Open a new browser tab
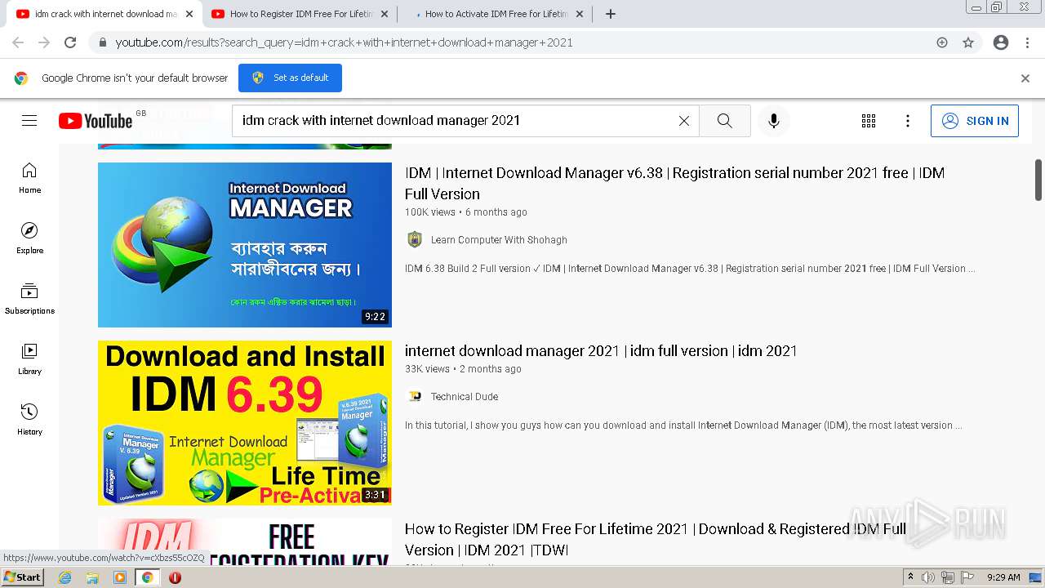This screenshot has height=588, width=1045. (x=611, y=14)
